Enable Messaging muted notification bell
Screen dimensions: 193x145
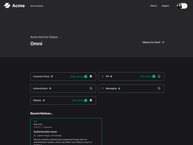tap(159, 88)
